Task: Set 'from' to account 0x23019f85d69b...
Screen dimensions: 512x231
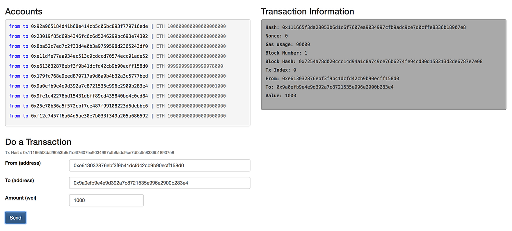Action: pyautogui.click(x=14, y=36)
